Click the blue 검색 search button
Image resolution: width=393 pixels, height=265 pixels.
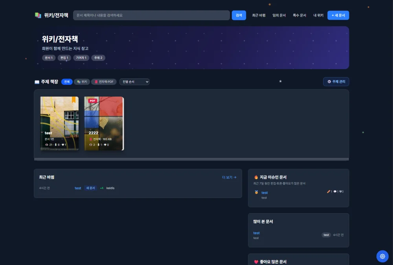pos(239,15)
